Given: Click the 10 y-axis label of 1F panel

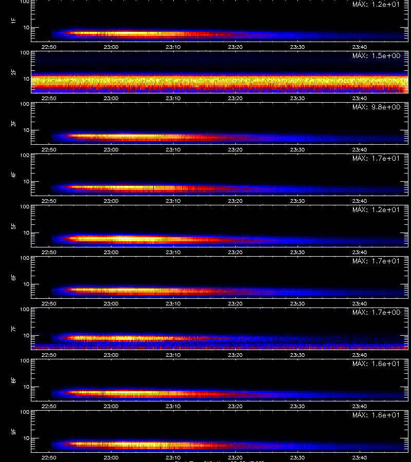Looking at the screenshot, I should click(27, 27).
